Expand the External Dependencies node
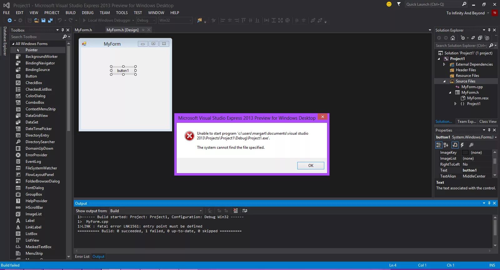500x270 pixels. tap(444, 64)
